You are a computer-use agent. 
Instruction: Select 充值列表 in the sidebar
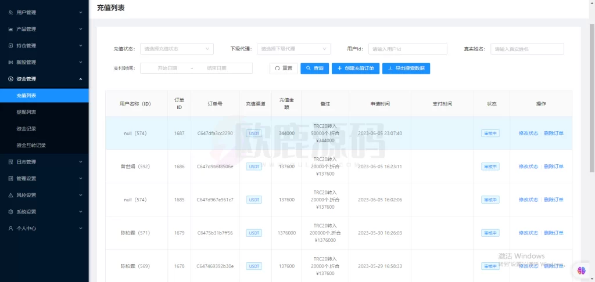click(x=44, y=96)
